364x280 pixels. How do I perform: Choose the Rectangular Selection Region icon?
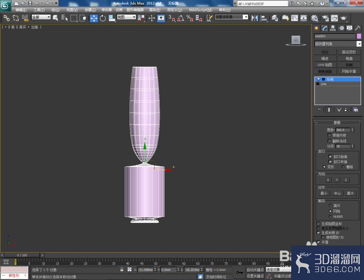pos(74,18)
